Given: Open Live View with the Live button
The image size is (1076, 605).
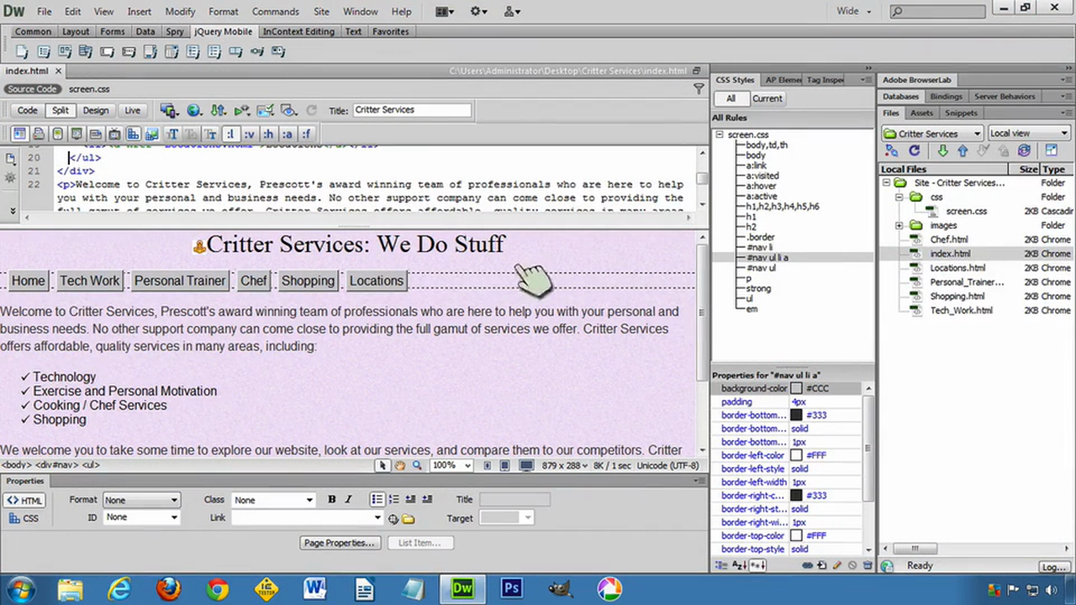Looking at the screenshot, I should click(132, 110).
